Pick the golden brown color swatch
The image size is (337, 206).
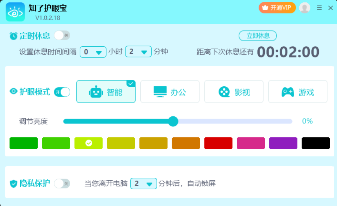coord(153,143)
